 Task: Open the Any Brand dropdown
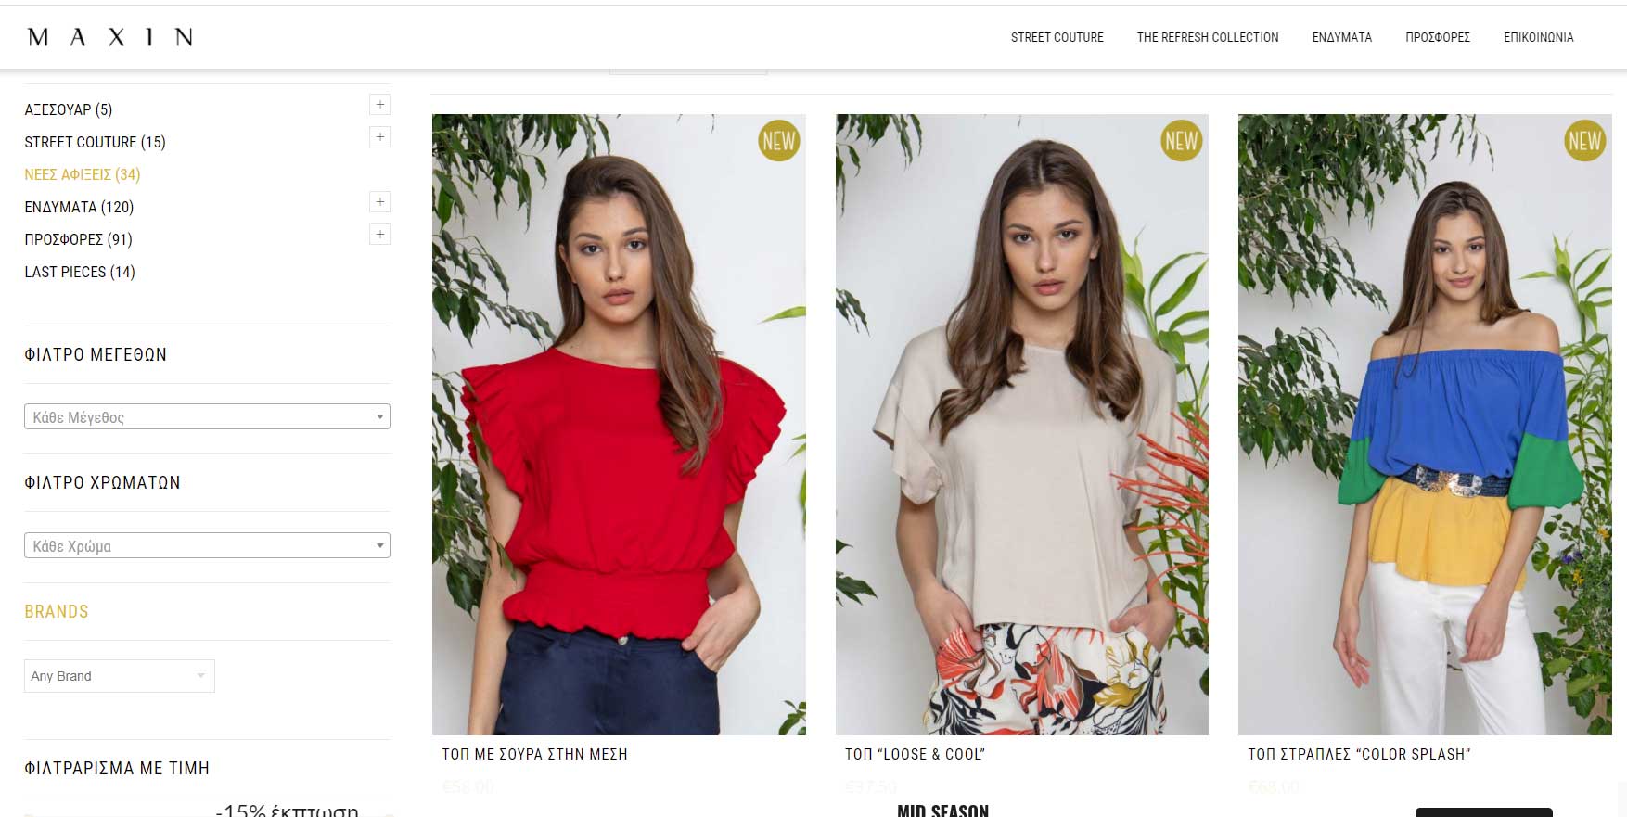tap(120, 676)
